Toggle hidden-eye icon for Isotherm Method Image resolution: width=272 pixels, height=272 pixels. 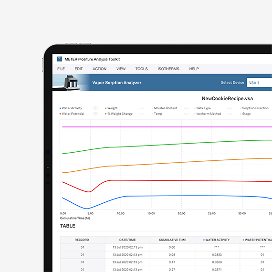coord(230,114)
